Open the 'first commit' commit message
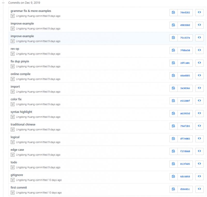This screenshot has width=207, height=197. click(x=19, y=187)
